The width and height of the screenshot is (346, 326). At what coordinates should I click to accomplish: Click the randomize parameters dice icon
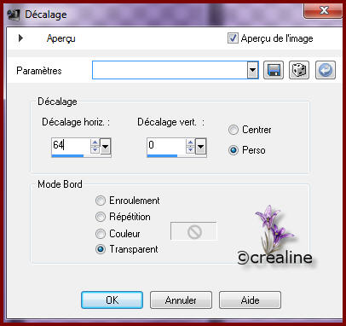[x=299, y=70]
